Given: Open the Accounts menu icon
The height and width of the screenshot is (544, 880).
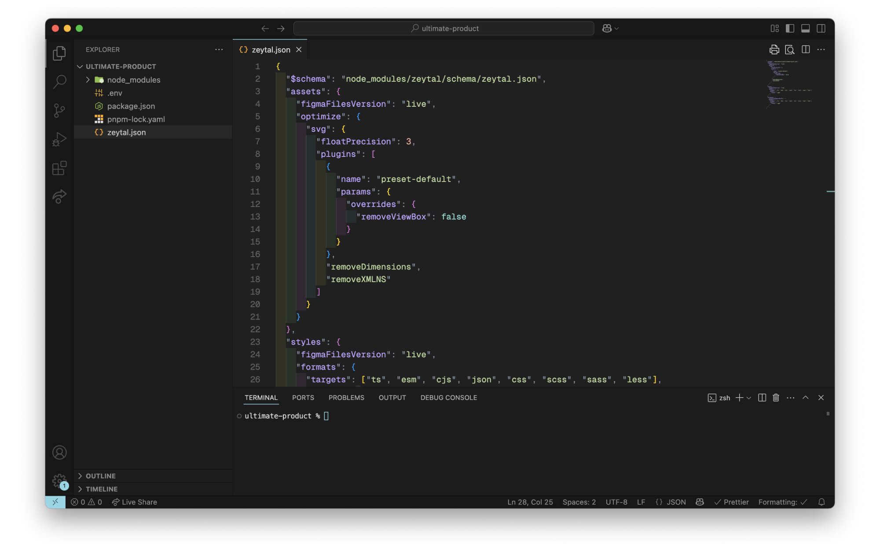Looking at the screenshot, I should click(59, 452).
